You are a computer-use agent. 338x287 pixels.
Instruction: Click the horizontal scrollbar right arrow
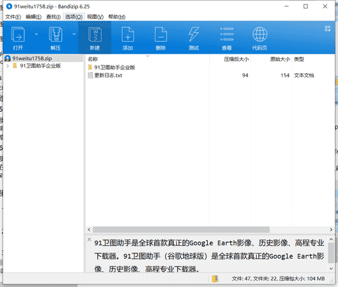coord(331,229)
